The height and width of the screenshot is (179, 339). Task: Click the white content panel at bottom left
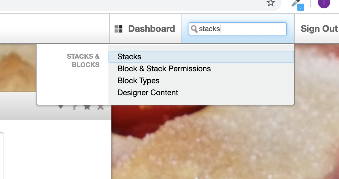click(56, 149)
